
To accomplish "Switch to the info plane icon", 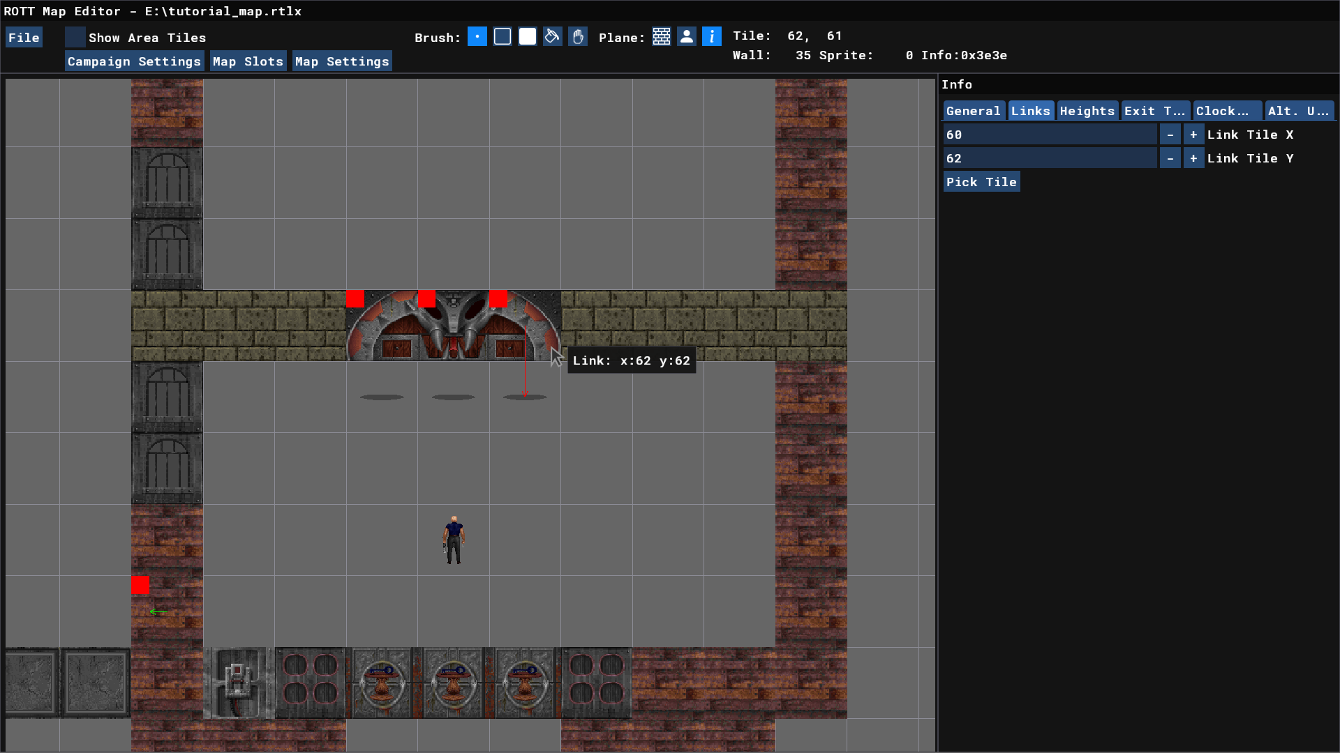I will pyautogui.click(x=712, y=37).
